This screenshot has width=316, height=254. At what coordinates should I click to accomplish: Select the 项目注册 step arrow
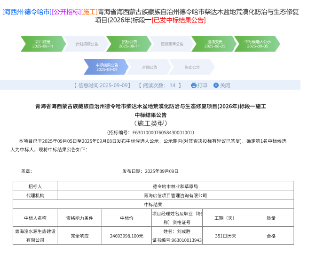43,44
